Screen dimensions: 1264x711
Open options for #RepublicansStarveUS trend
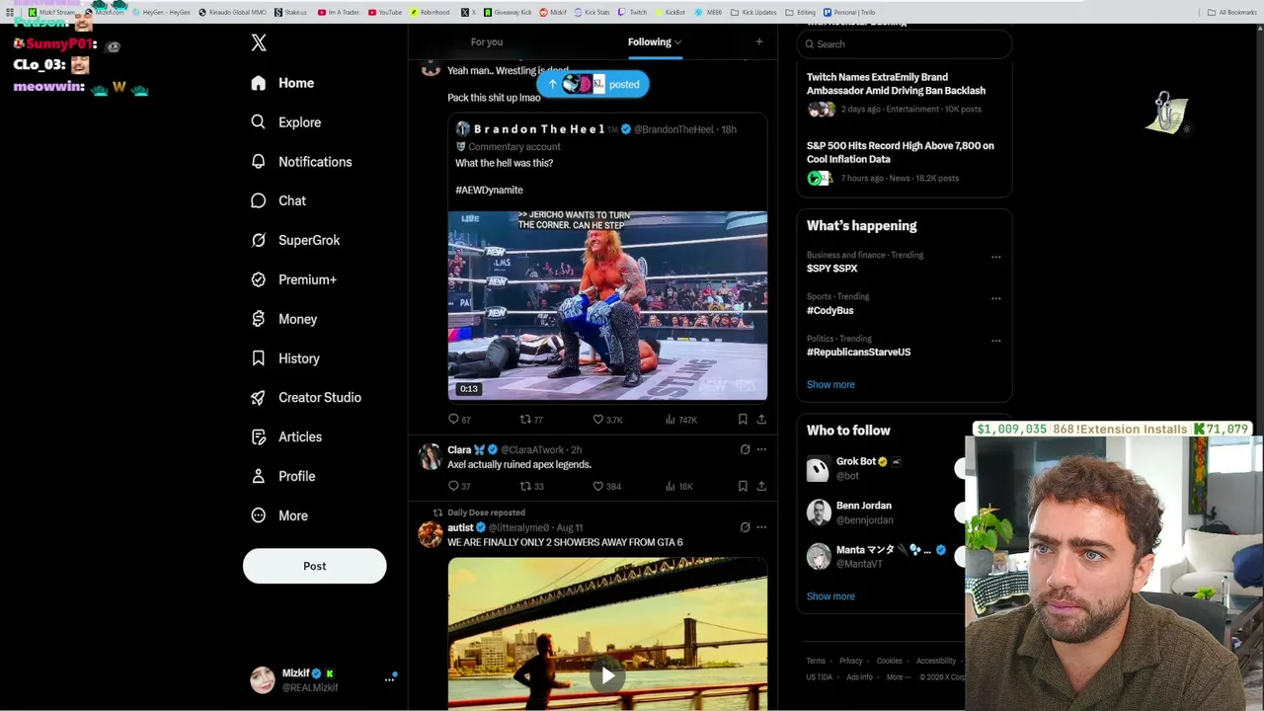click(x=995, y=341)
